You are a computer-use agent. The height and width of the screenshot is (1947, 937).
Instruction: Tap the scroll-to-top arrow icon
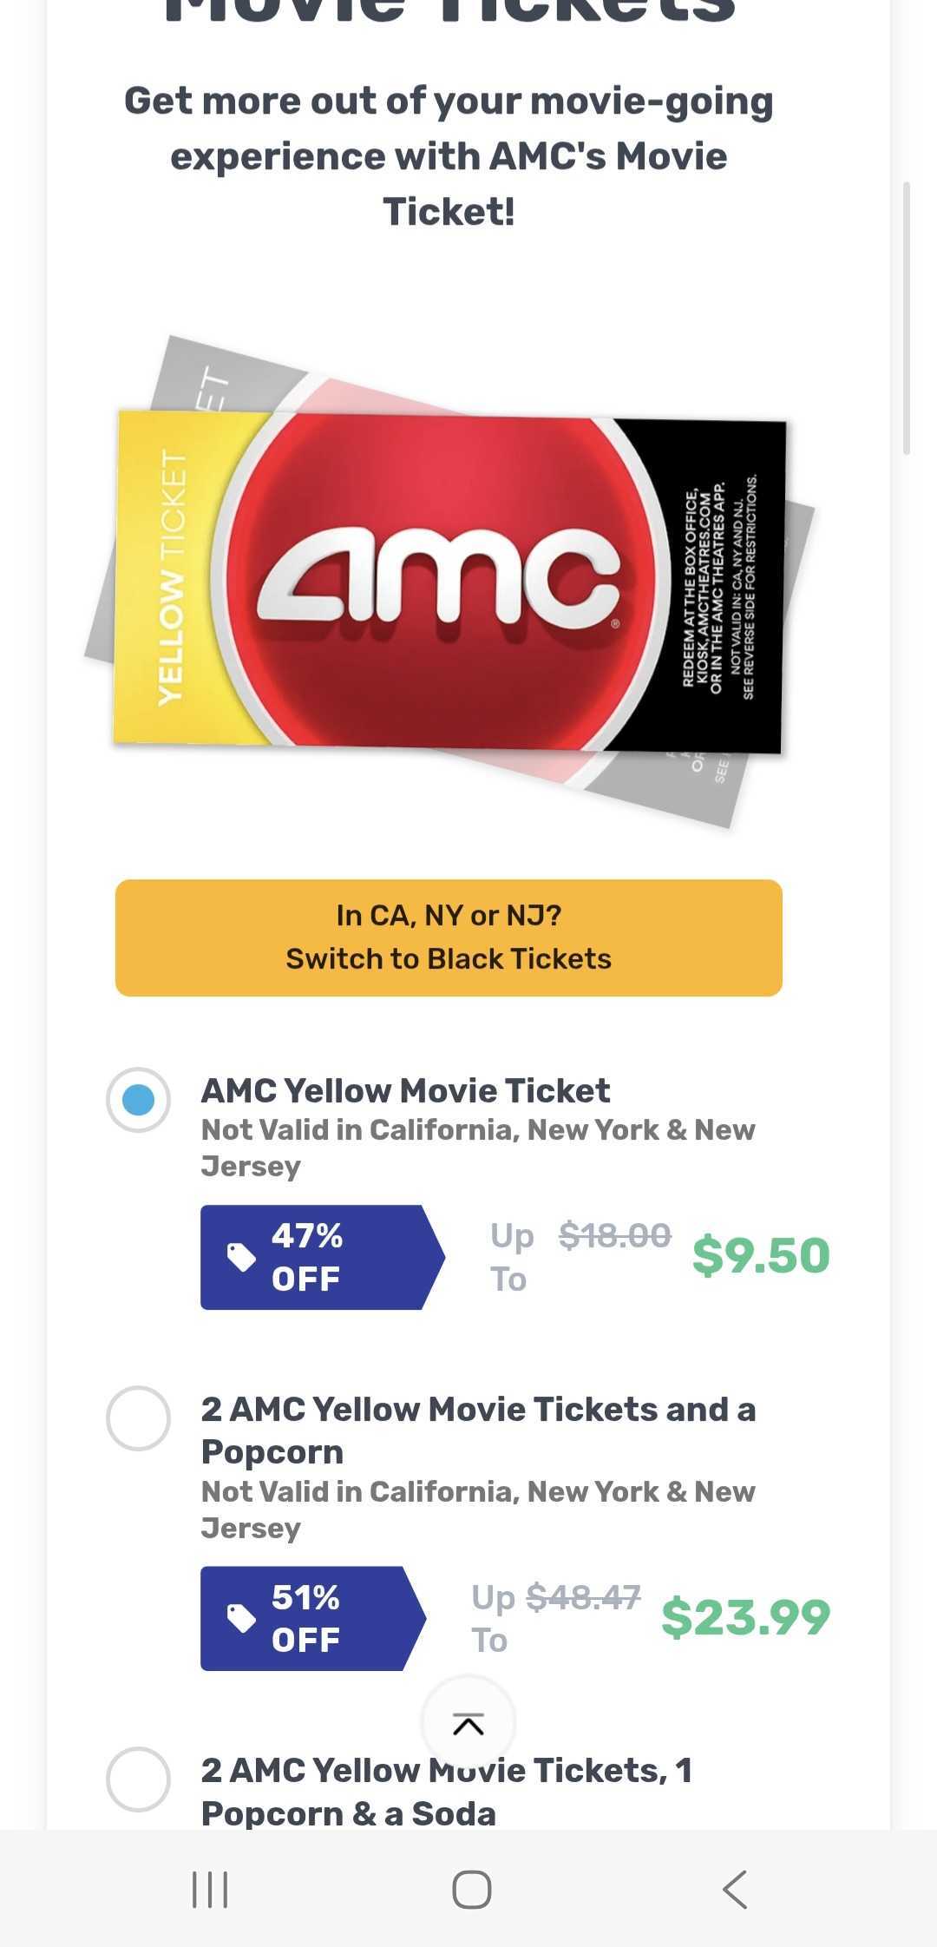[x=468, y=1723]
